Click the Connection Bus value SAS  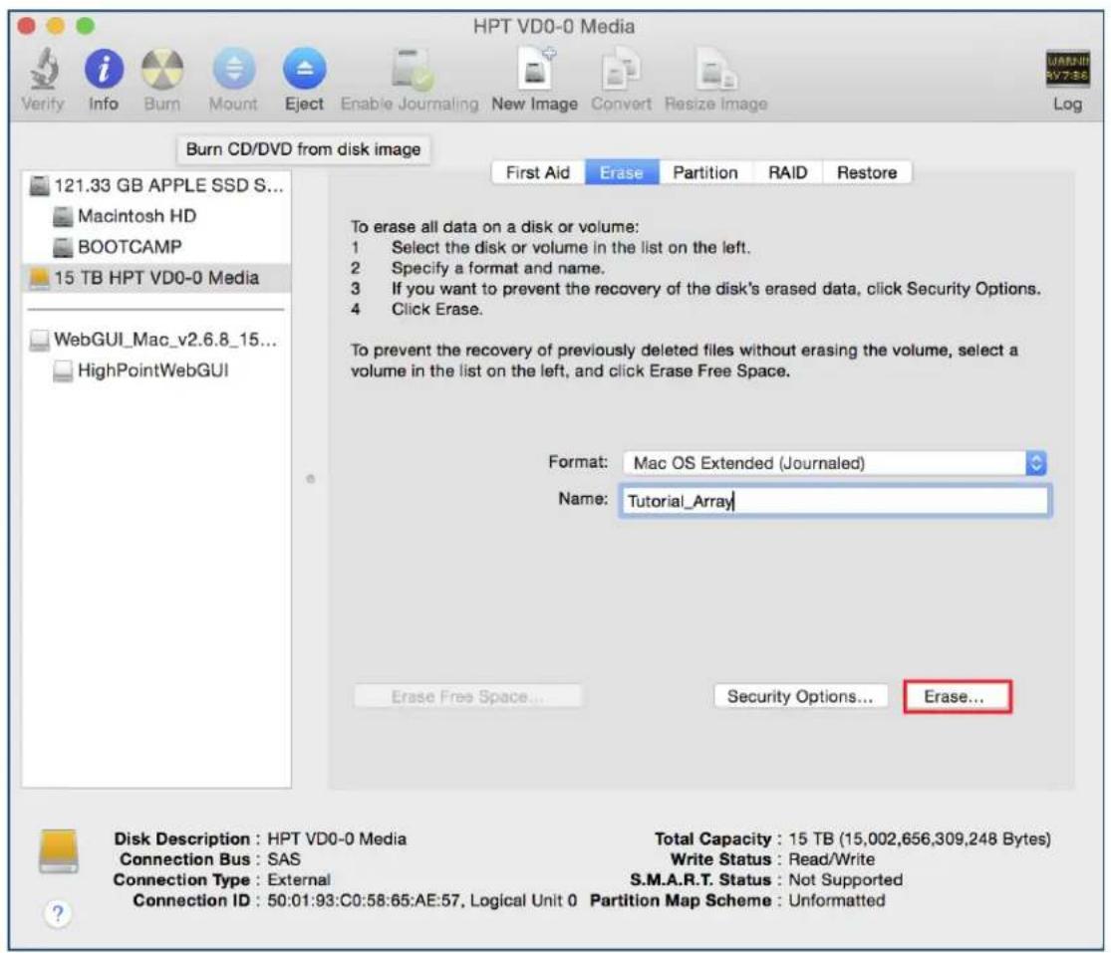coord(283,859)
